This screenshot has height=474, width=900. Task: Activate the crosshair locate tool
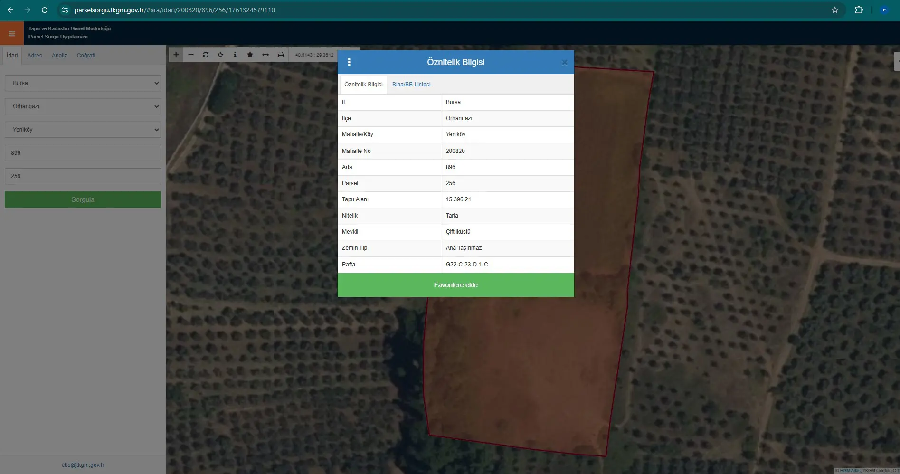(220, 55)
